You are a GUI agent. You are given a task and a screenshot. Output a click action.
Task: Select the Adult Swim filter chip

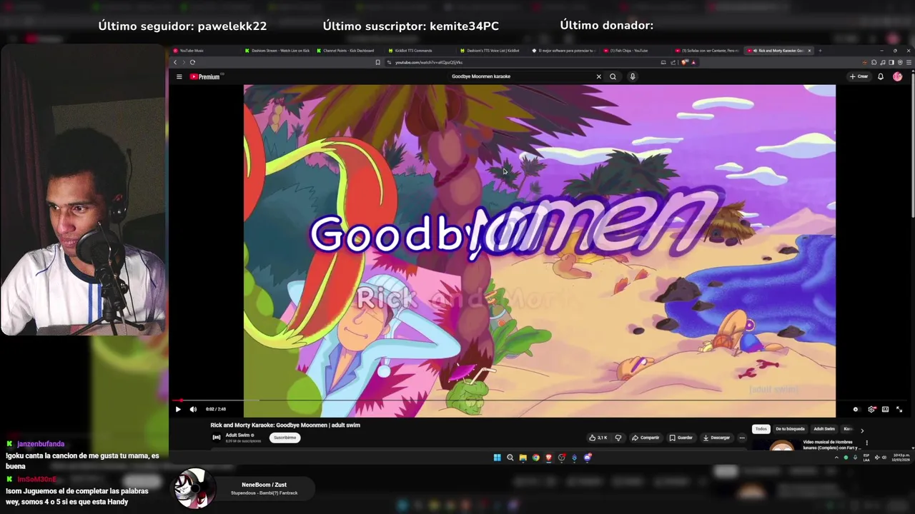(x=824, y=429)
